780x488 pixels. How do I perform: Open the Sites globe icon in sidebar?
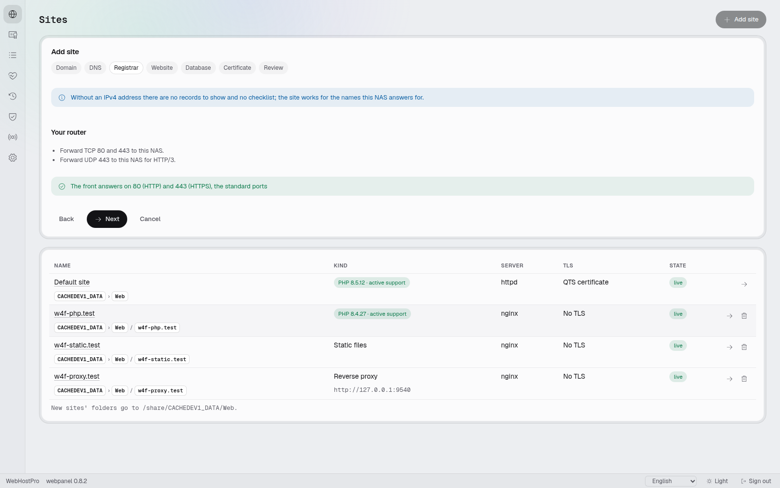[13, 14]
